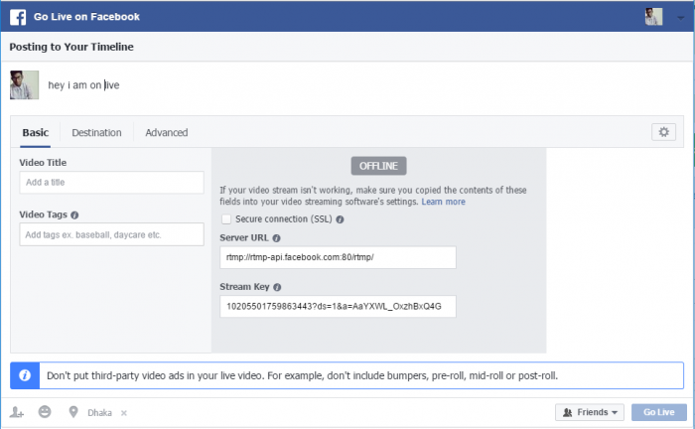
Task: Open the feeling/activity emoji icon
Action: 45,412
